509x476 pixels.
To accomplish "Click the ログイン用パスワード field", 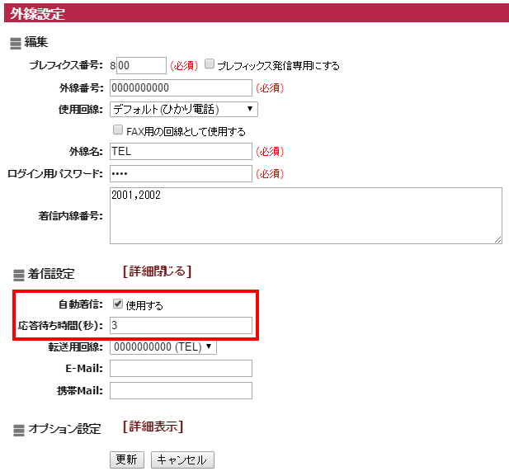I will coord(180,173).
